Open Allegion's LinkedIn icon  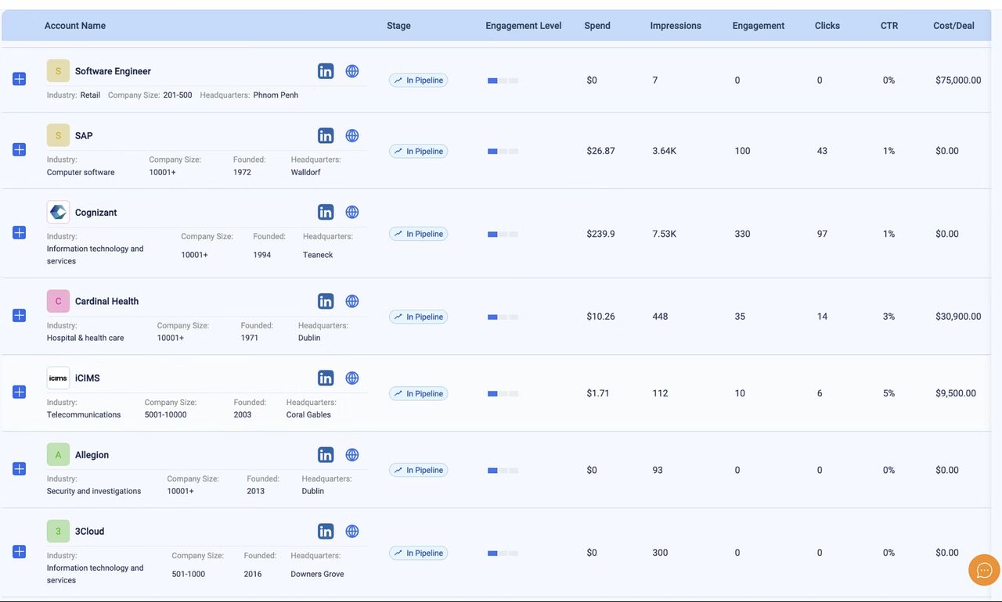[326, 454]
